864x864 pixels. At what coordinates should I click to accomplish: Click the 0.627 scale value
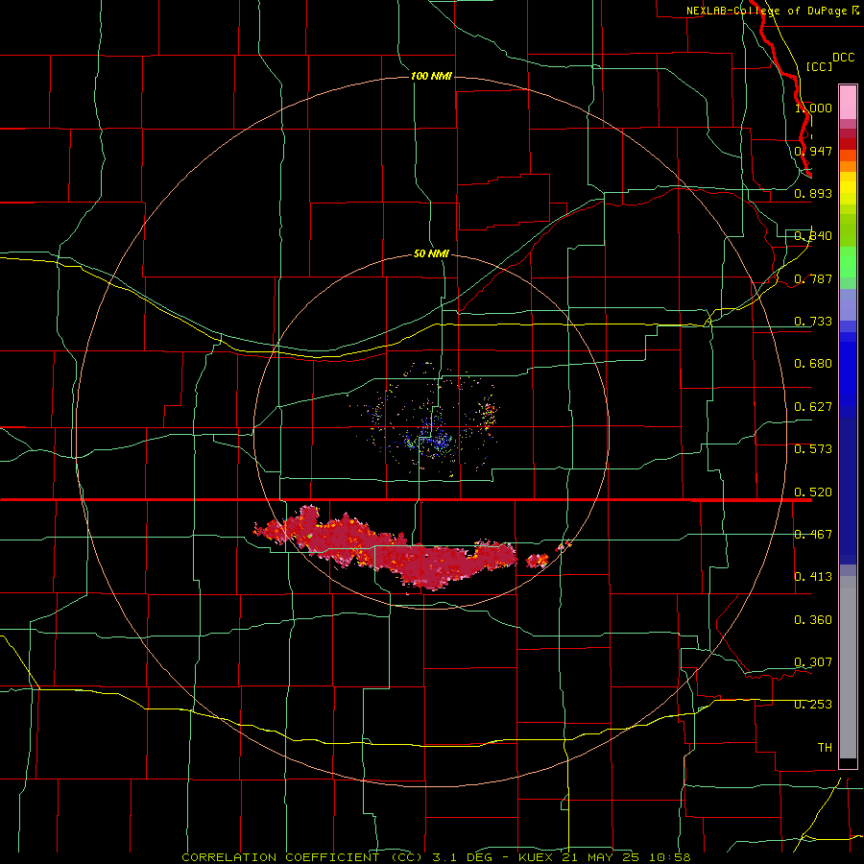tap(813, 406)
